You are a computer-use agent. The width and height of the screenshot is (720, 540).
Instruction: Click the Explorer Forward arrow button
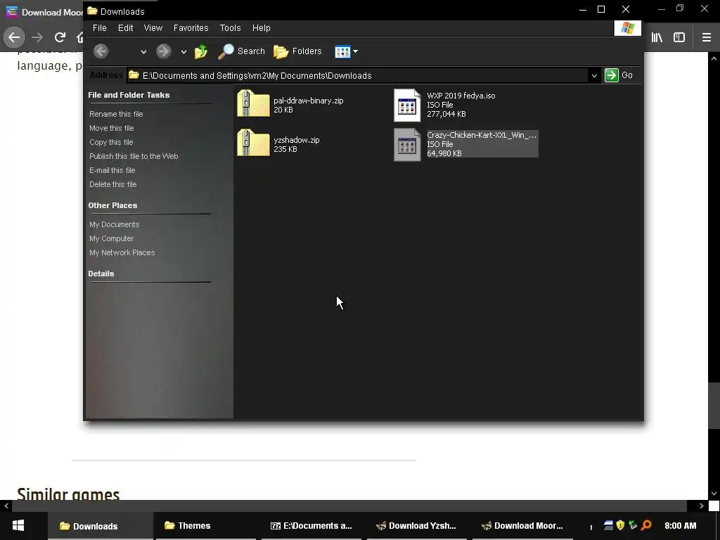163,51
